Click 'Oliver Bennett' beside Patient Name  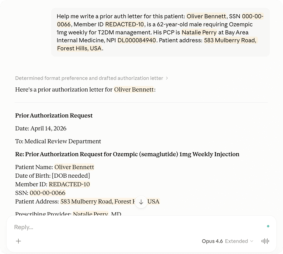pos(74,167)
